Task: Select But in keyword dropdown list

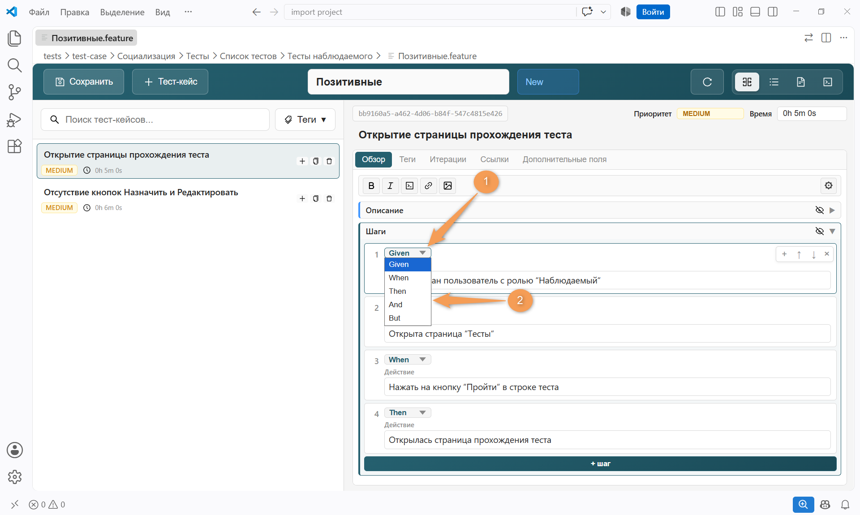Action: 408,318
